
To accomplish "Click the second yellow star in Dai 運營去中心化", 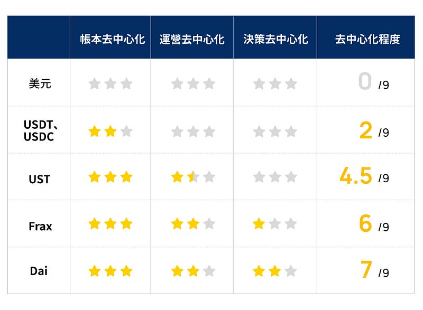I will tap(193, 271).
